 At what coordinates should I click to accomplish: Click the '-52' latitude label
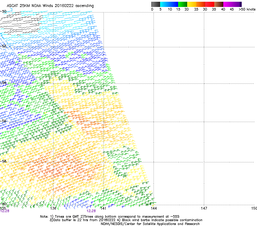(x=3, y=46)
